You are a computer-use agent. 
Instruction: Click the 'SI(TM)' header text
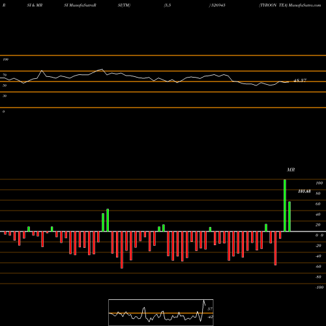pos(124,5)
